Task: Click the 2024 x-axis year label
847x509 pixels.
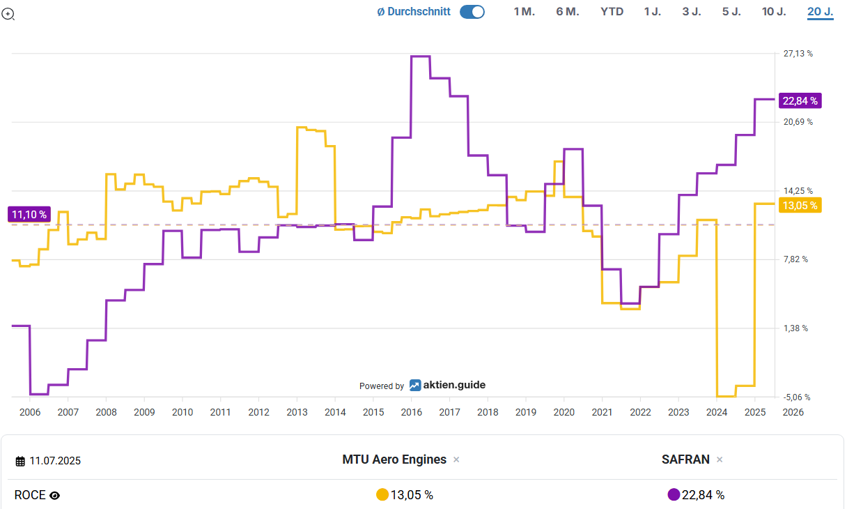Action: (x=716, y=412)
